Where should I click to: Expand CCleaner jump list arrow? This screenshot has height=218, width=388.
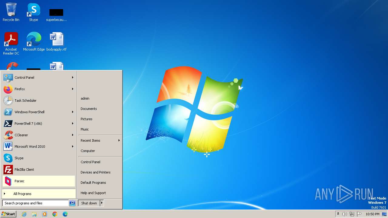point(73,135)
